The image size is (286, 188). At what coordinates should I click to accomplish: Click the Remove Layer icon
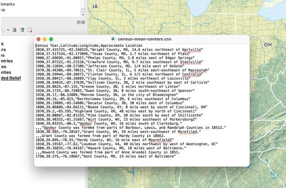[29, 30]
